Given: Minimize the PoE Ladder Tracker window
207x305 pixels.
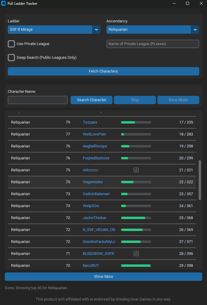Looking at the screenshot, I should click(x=174, y=3).
